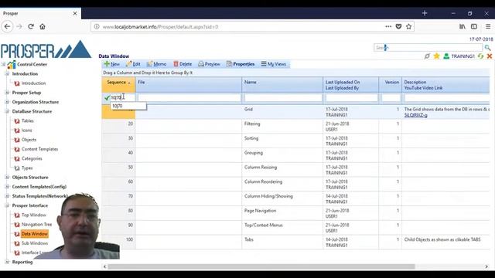Click the green refresh arrows icon
This screenshot has height=278, width=495.
coord(480,56)
